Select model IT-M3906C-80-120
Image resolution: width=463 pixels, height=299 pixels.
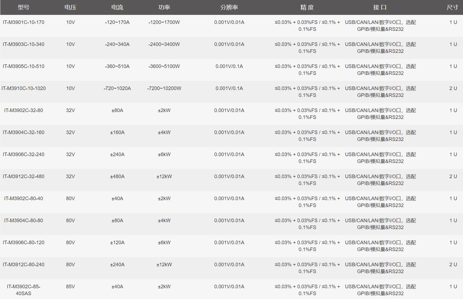click(23, 243)
